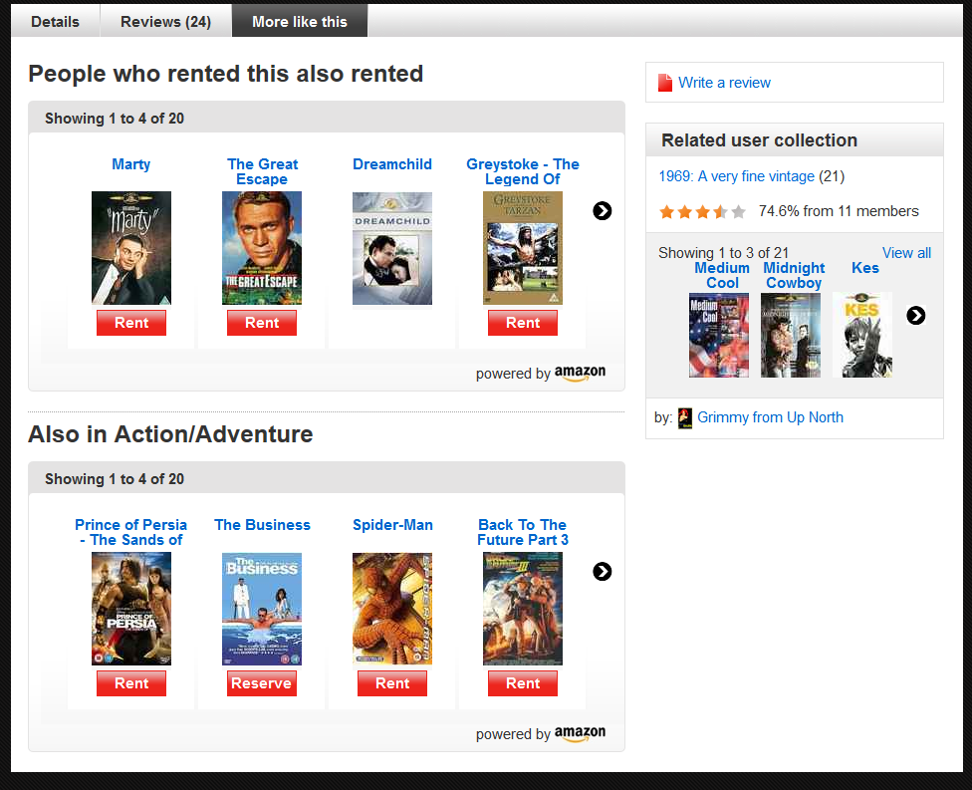Viewport: 972px width, 790px height.
Task: Rent Greystoke - The Legend Of
Action: 523,323
